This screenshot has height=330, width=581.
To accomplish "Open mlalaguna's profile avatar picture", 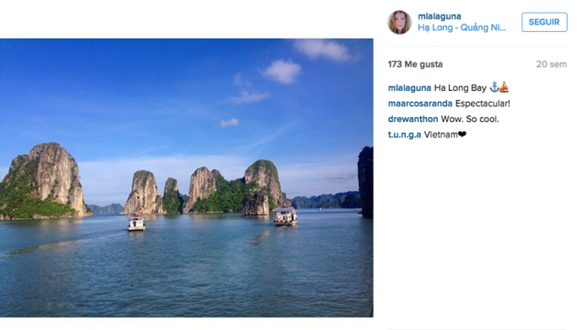I will [399, 22].
